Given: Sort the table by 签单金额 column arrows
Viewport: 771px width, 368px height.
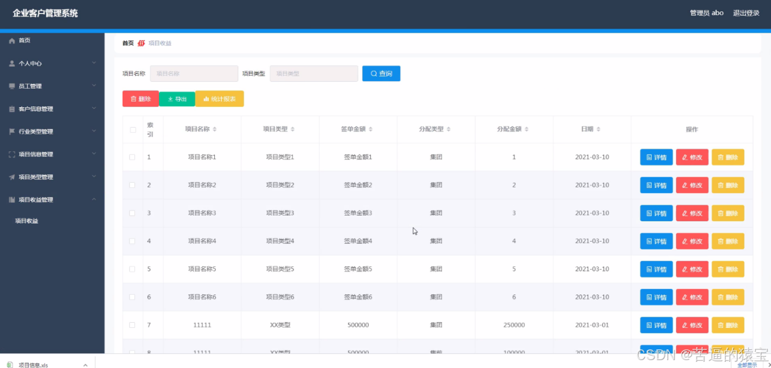Looking at the screenshot, I should coord(371,129).
